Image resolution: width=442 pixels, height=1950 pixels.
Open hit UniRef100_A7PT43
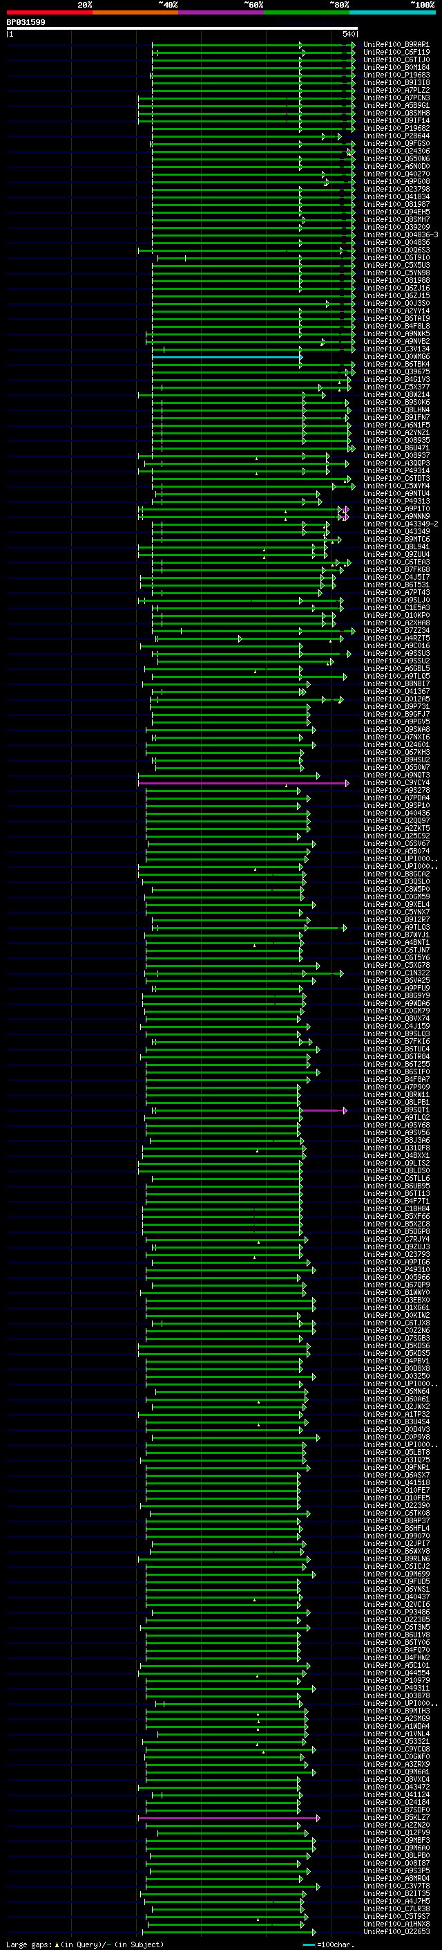[396, 593]
